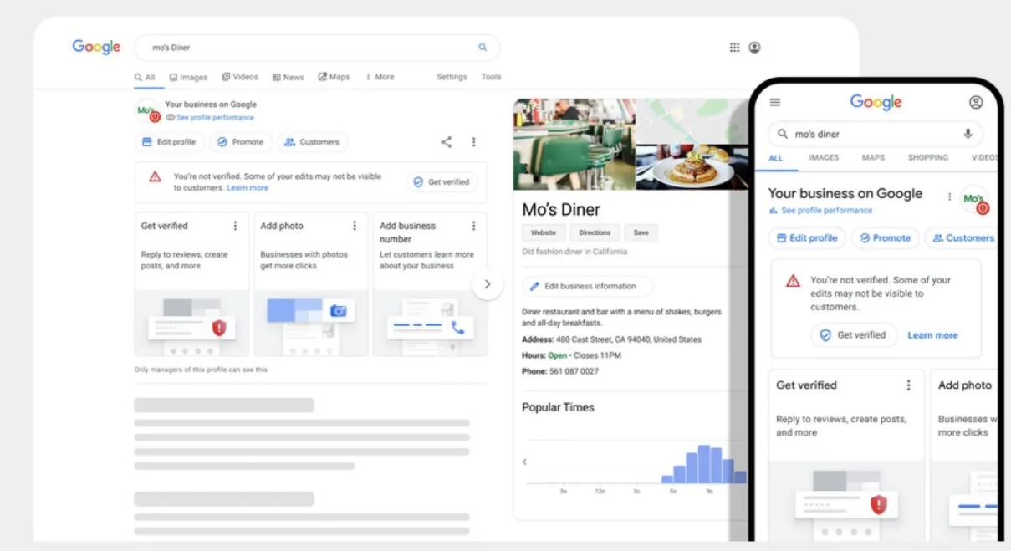Switch to the Maps tab on desktop
The width and height of the screenshot is (1011, 551).
pyautogui.click(x=334, y=77)
